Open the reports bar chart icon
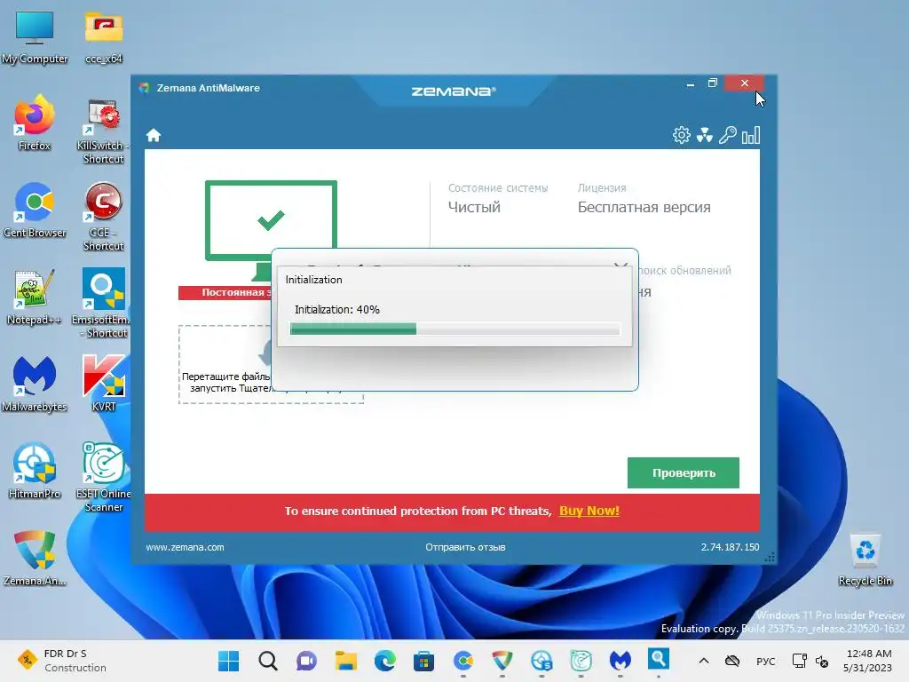909x682 pixels. click(751, 135)
